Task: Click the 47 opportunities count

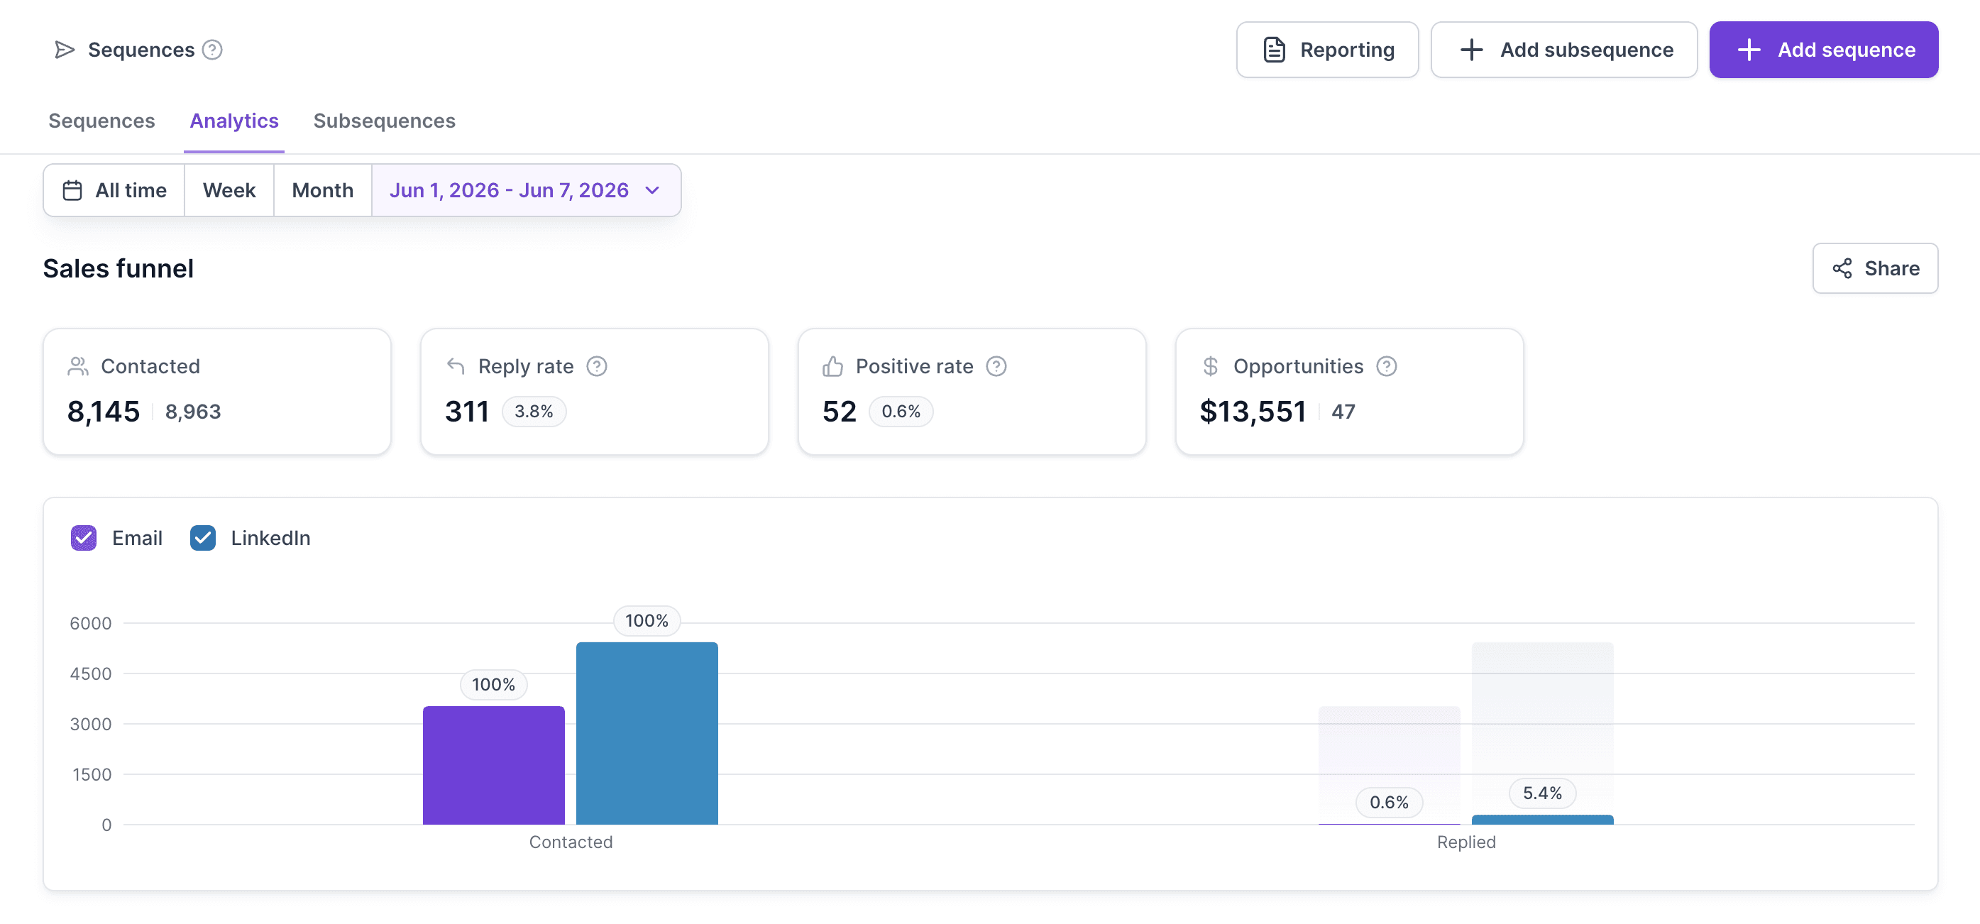Action: 1343,412
